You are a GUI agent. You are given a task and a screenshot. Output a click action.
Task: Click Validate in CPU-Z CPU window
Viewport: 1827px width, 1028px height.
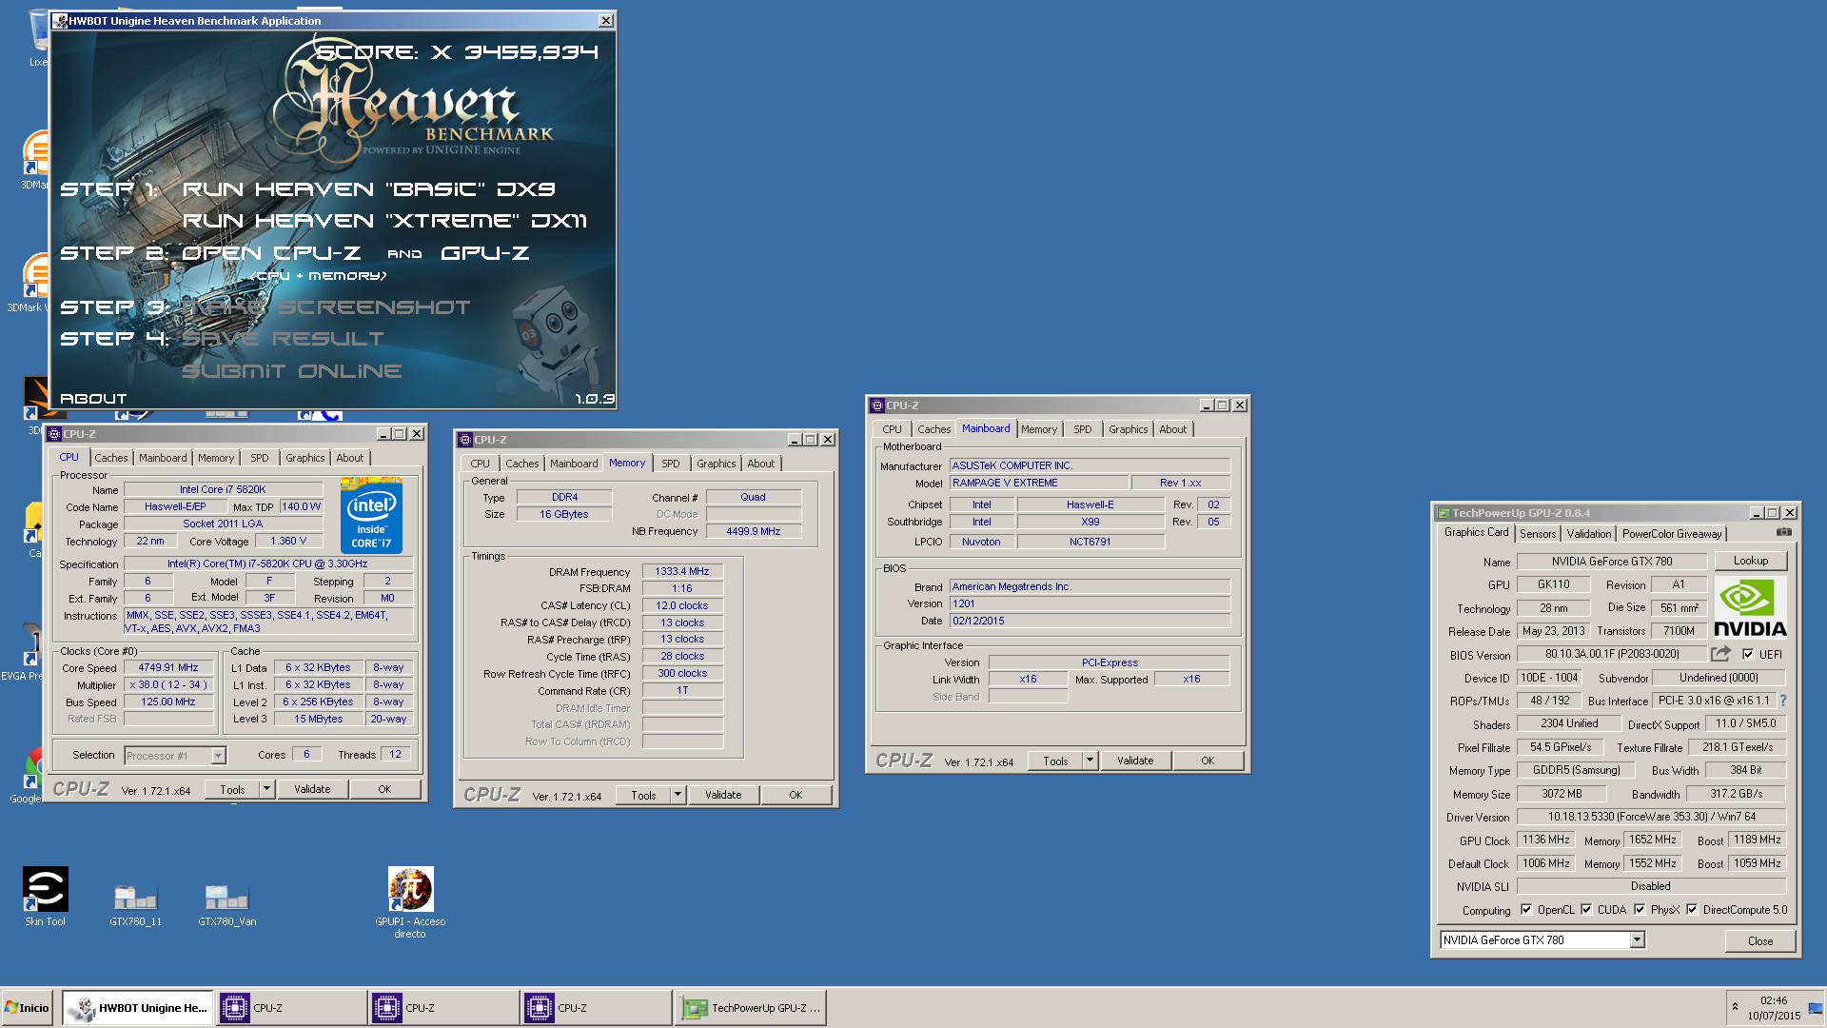coord(312,789)
